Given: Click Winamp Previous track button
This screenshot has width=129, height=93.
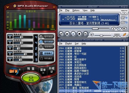Looking at the screenshot, I should click(61, 34).
